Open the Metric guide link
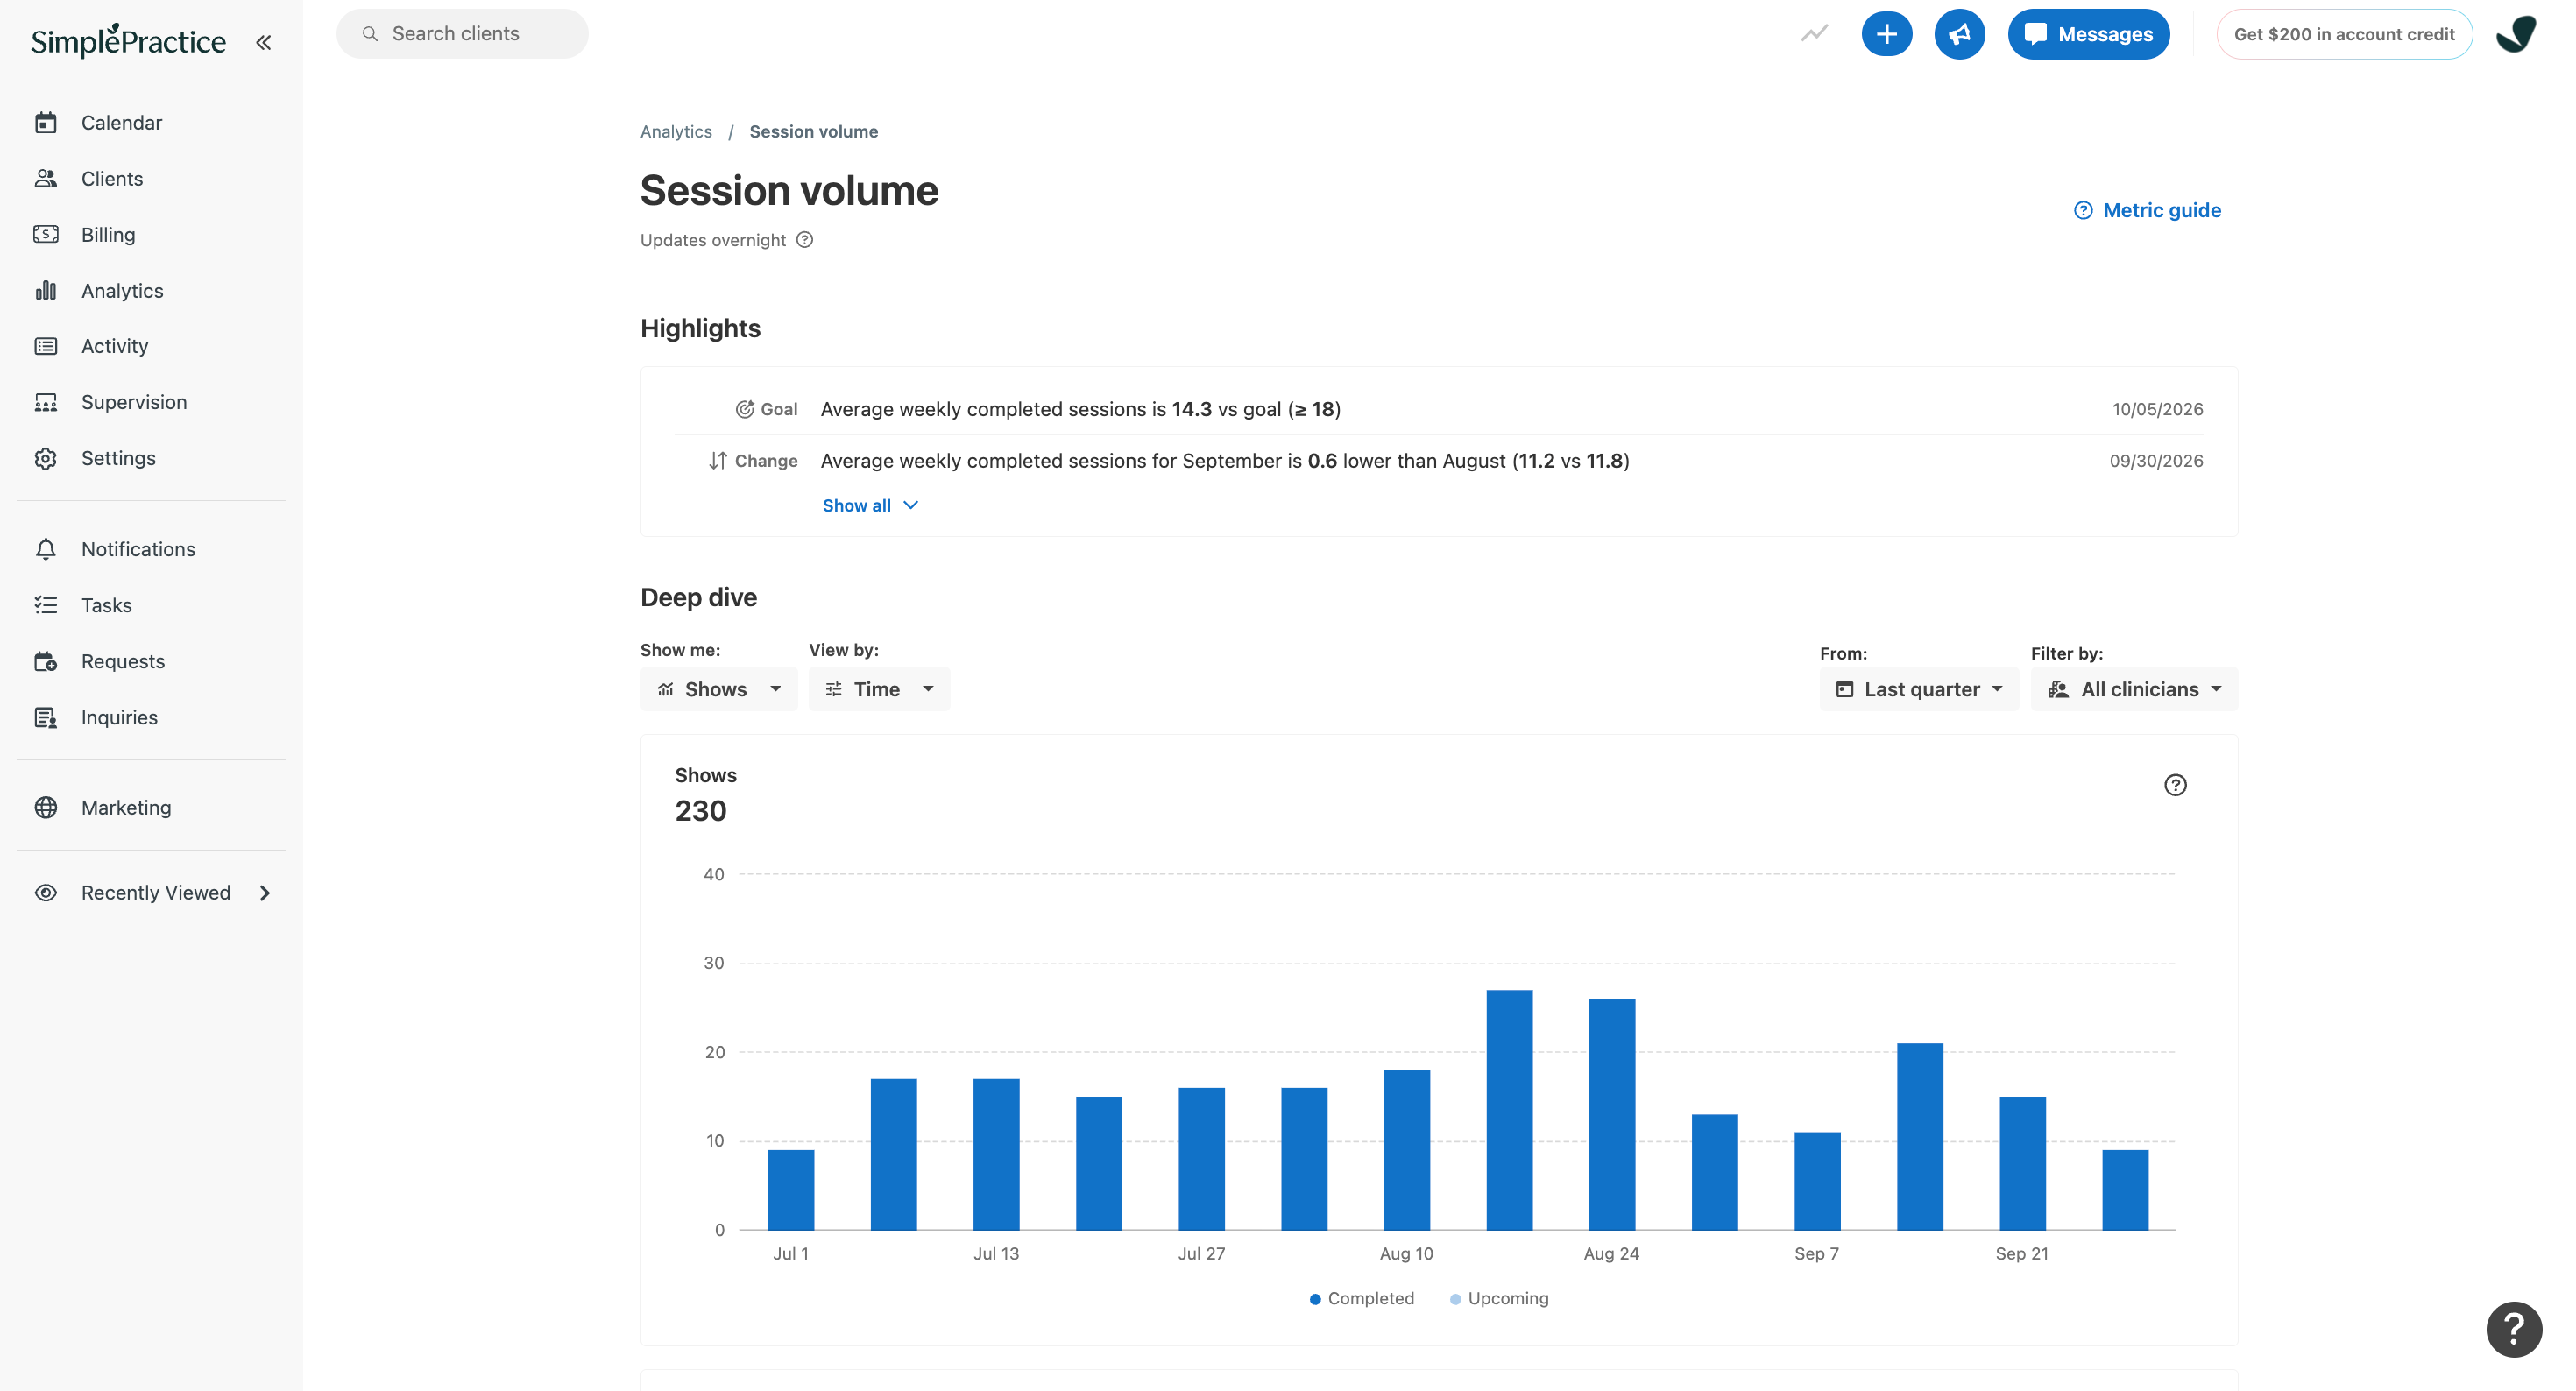The image size is (2576, 1391). pyautogui.click(x=2147, y=210)
